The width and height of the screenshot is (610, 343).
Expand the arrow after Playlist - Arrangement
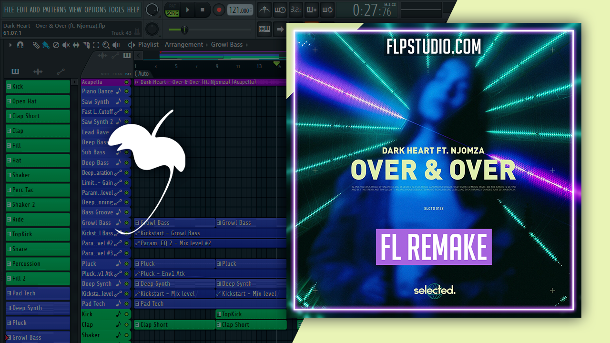point(207,45)
